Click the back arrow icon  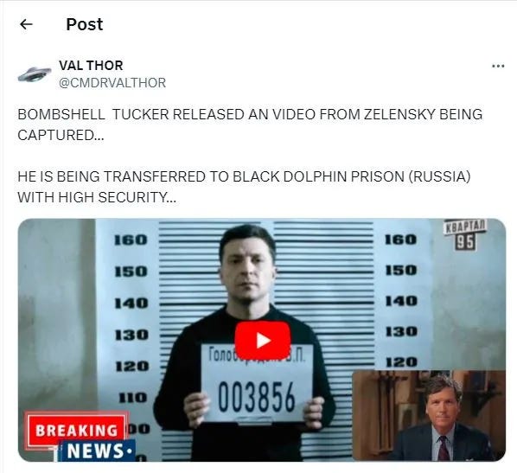pos(26,24)
